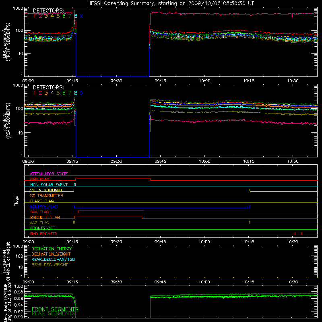Screen dimensions: 322x322
Task: Click the PARTICLE_FLAG label
Action: (45, 217)
